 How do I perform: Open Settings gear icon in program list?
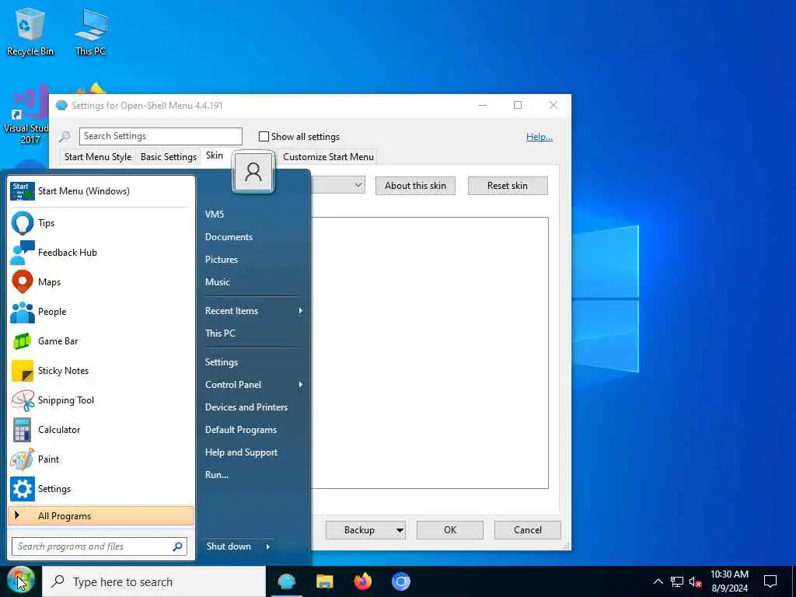tap(23, 489)
